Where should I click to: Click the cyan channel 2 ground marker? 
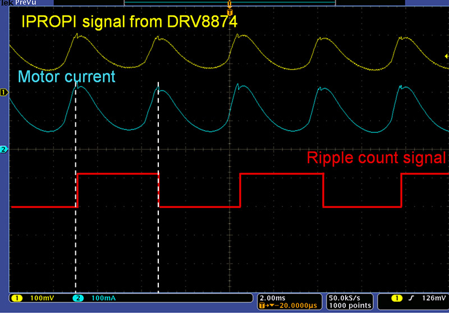pyautogui.click(x=3, y=149)
